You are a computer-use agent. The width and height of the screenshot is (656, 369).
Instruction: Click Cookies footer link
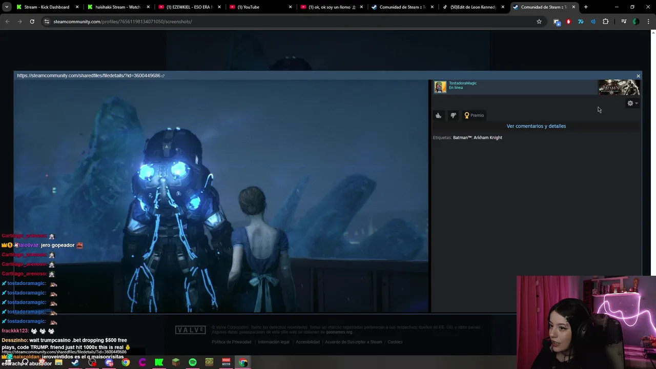(x=395, y=342)
